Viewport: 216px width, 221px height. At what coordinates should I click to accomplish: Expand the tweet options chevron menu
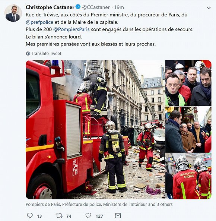pyautogui.click(x=209, y=8)
